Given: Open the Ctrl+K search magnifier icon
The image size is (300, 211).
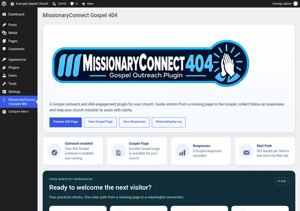Looking at the screenshot, I should [54, 4].
